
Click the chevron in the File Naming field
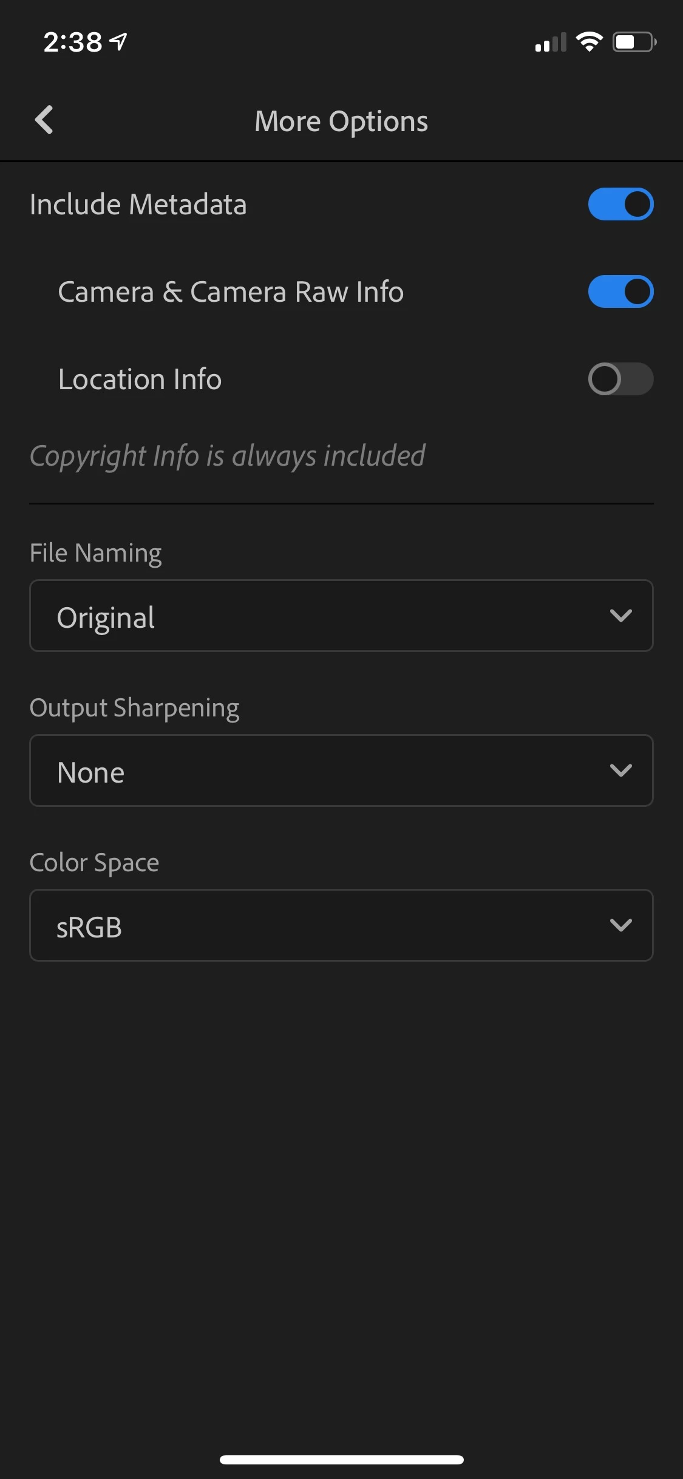coord(621,616)
